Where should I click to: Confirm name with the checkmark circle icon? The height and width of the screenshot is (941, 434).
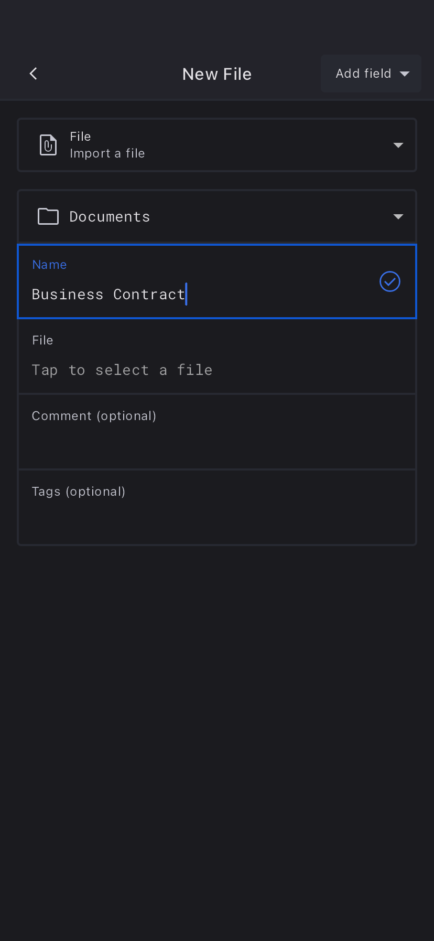coord(390,281)
